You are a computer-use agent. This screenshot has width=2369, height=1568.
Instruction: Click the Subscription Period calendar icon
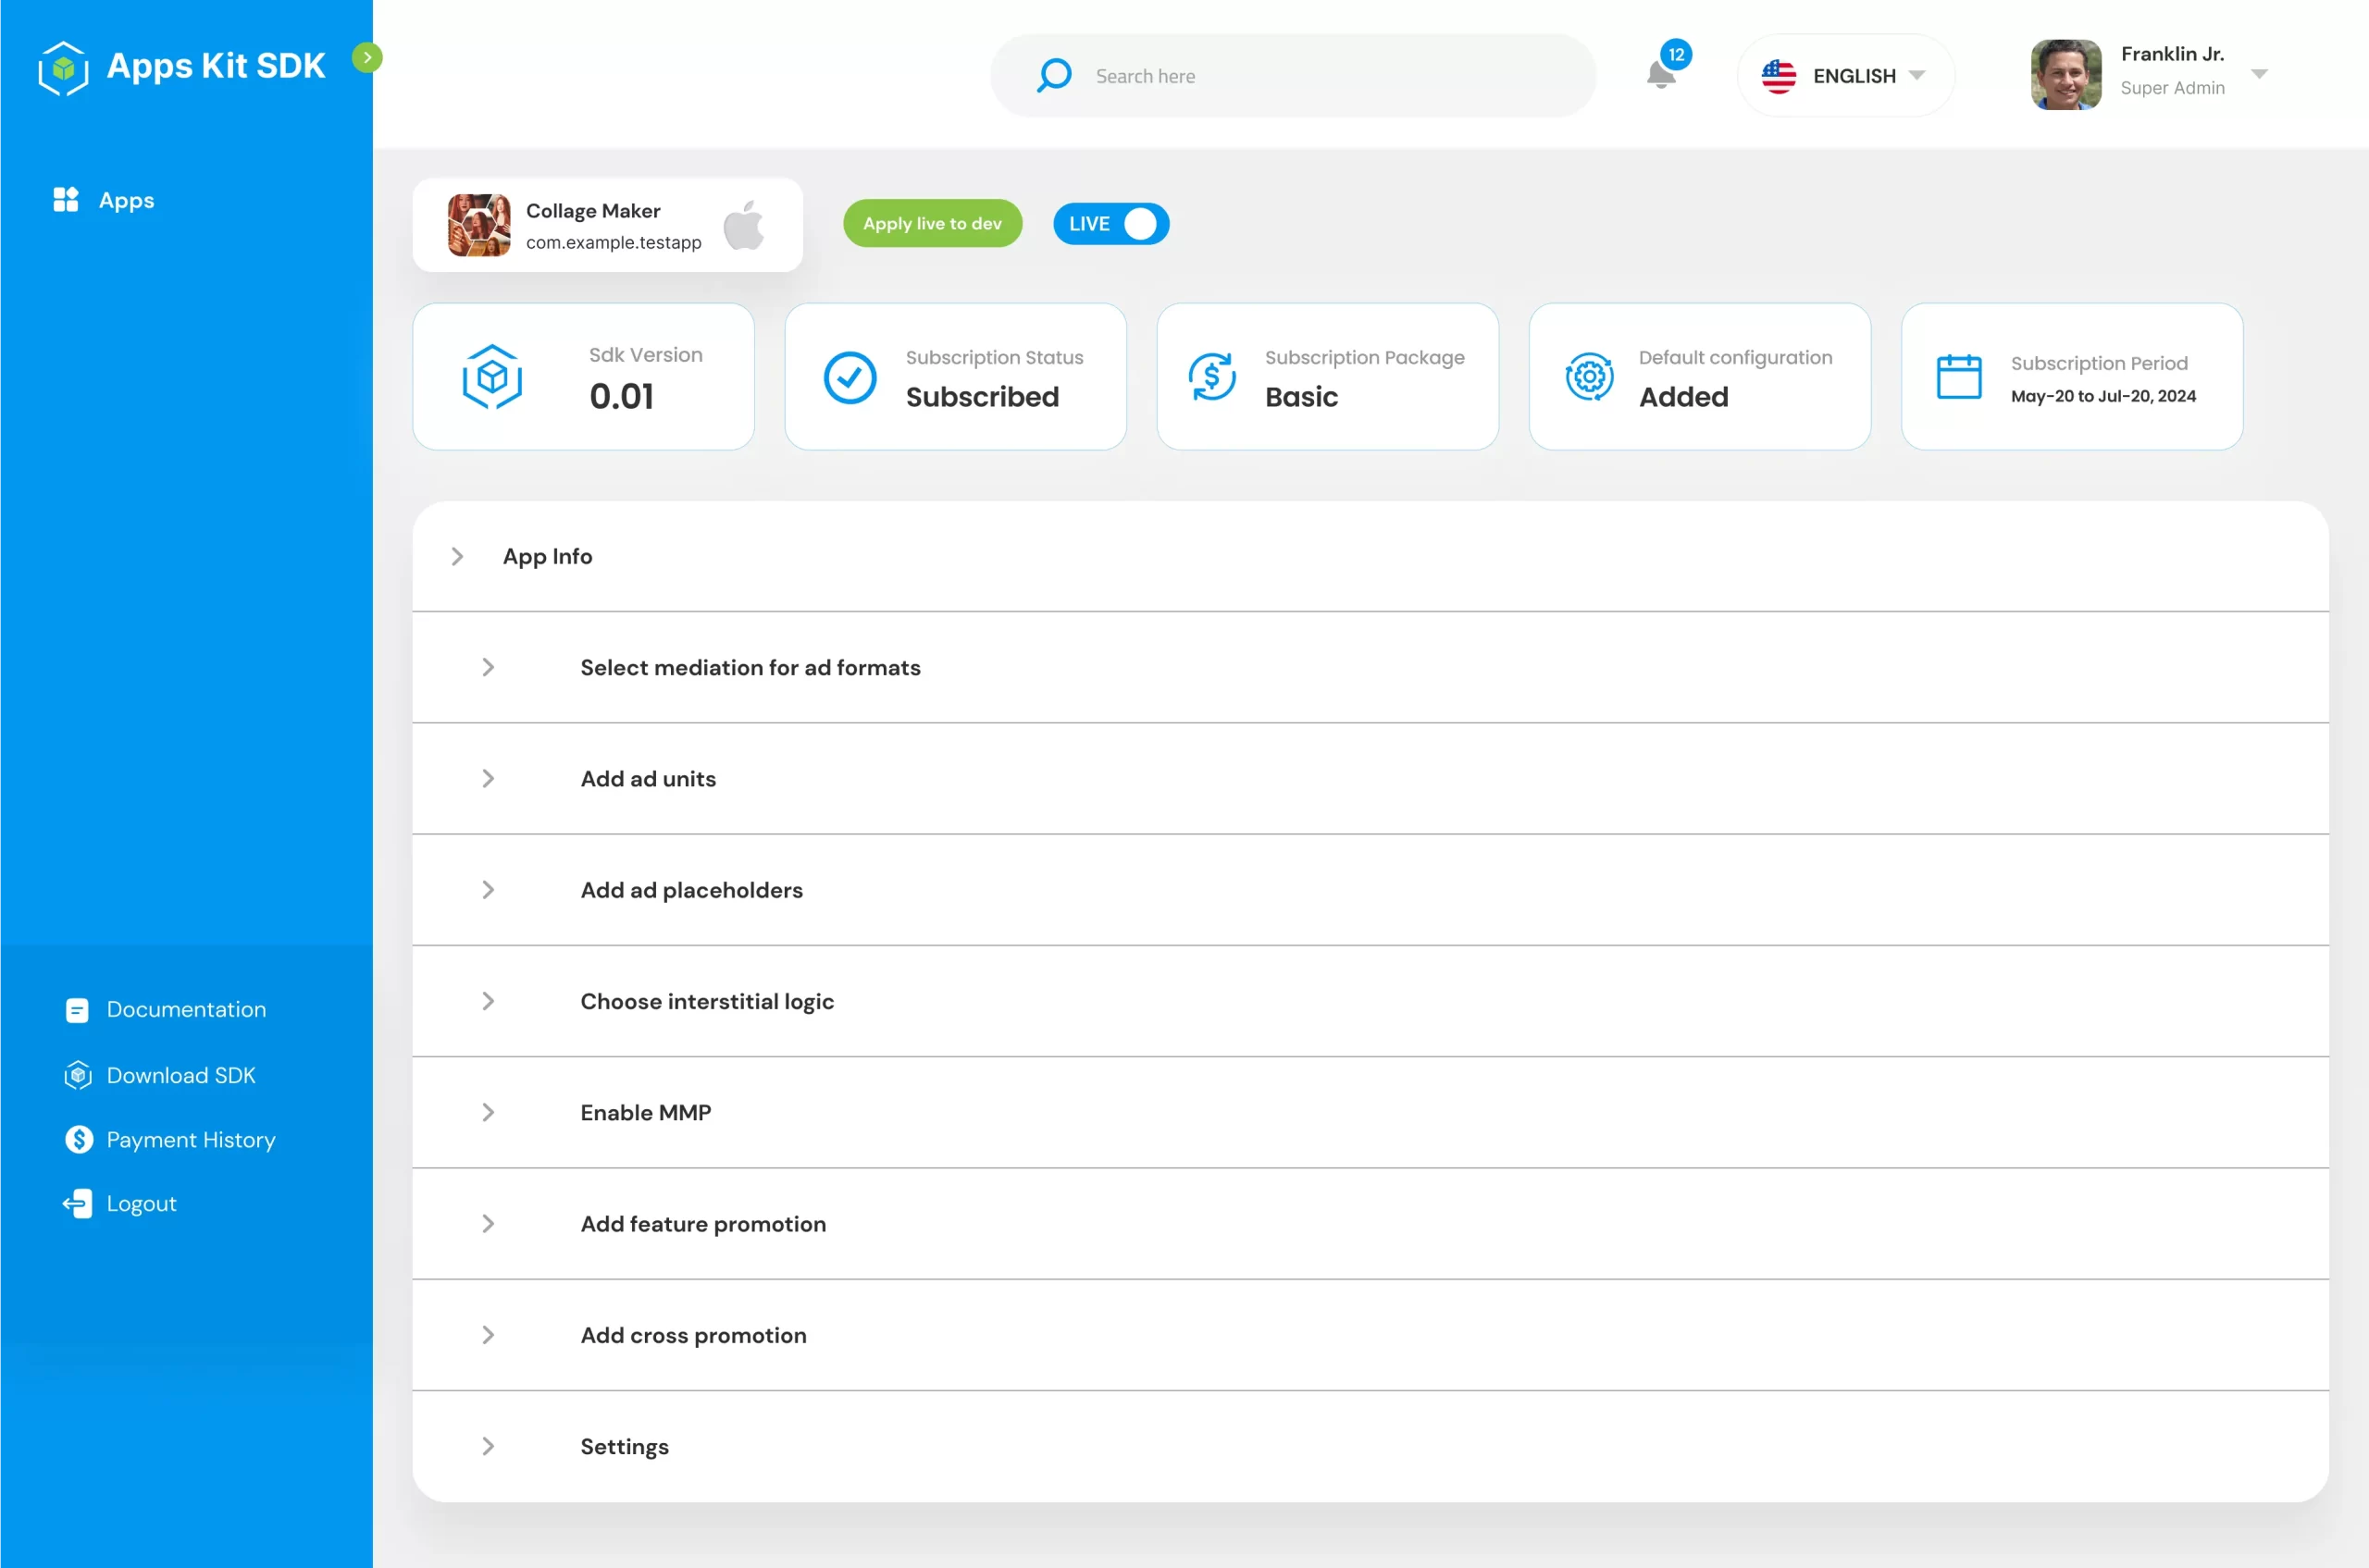point(1960,375)
